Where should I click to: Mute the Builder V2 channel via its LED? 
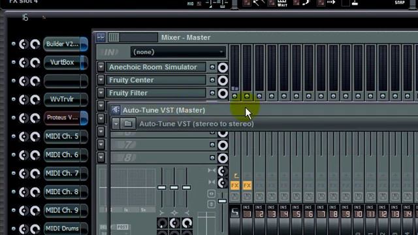point(13,44)
